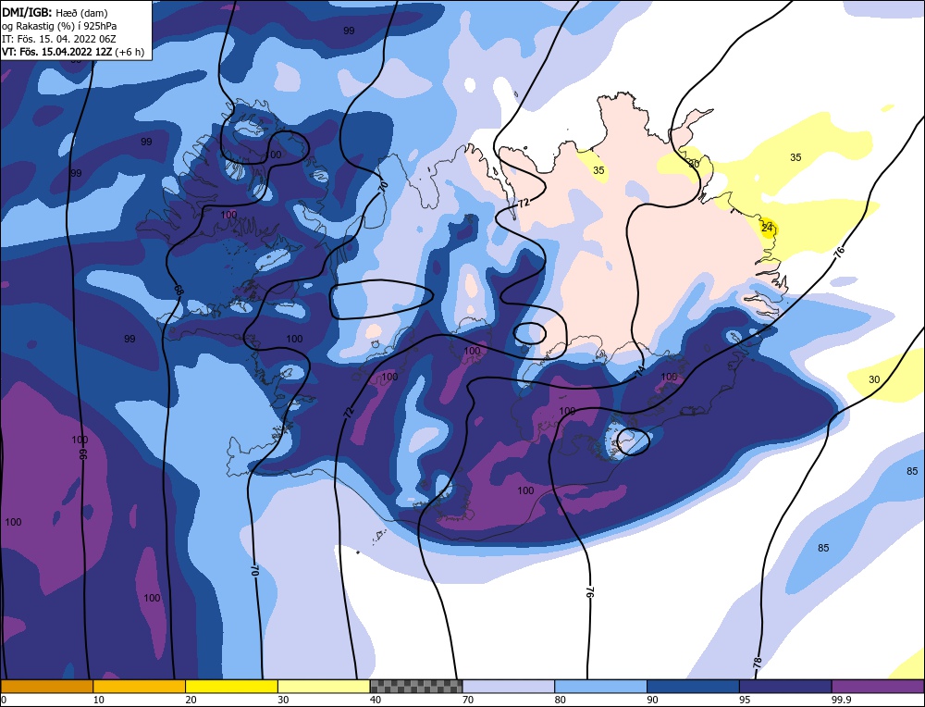This screenshot has width=925, height=707.
Task: Click the "20" legend scale label
Action: pyautogui.click(x=191, y=700)
